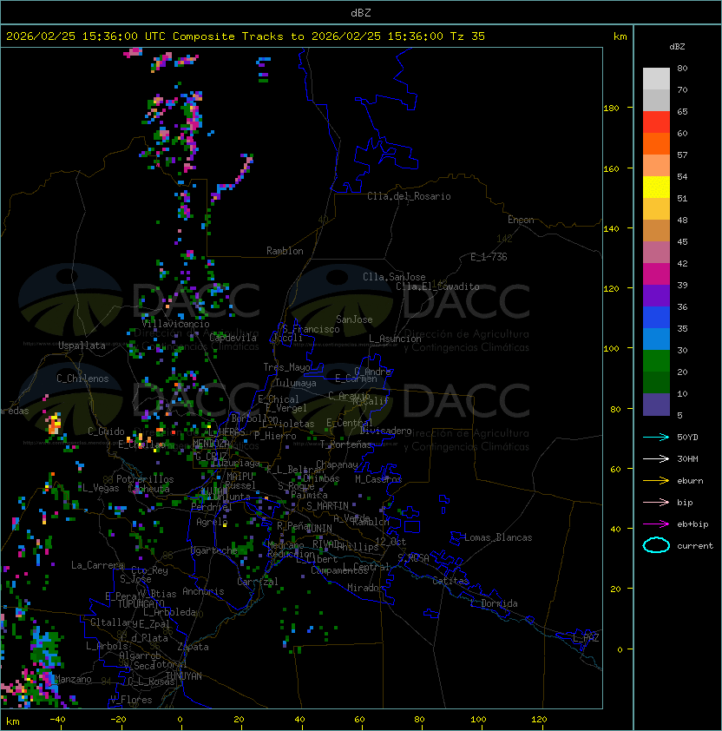
Task: Click the cyan 50YD track arrow
Action: [x=656, y=437]
